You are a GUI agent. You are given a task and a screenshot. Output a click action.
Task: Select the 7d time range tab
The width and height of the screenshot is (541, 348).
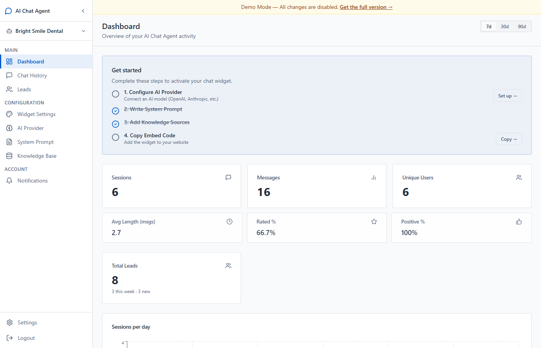pyautogui.click(x=489, y=27)
